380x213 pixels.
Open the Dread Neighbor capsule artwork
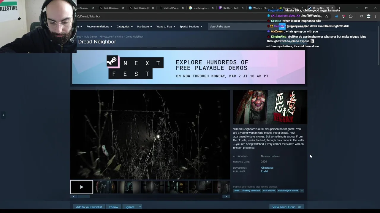[x=270, y=107]
